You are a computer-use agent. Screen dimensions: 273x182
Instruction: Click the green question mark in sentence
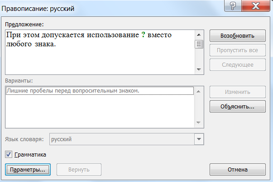click(143, 35)
